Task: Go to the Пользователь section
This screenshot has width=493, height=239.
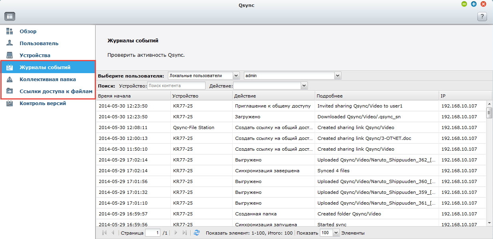Action: (x=39, y=43)
